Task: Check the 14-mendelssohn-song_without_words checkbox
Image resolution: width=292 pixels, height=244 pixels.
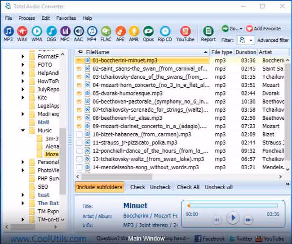Action: [80, 167]
